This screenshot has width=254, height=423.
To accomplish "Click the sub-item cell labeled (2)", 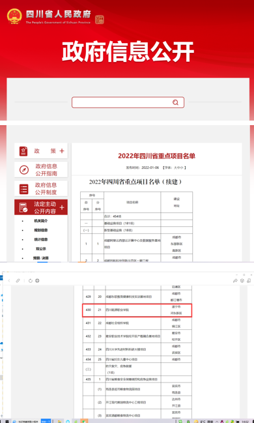I will click(x=100, y=403).
